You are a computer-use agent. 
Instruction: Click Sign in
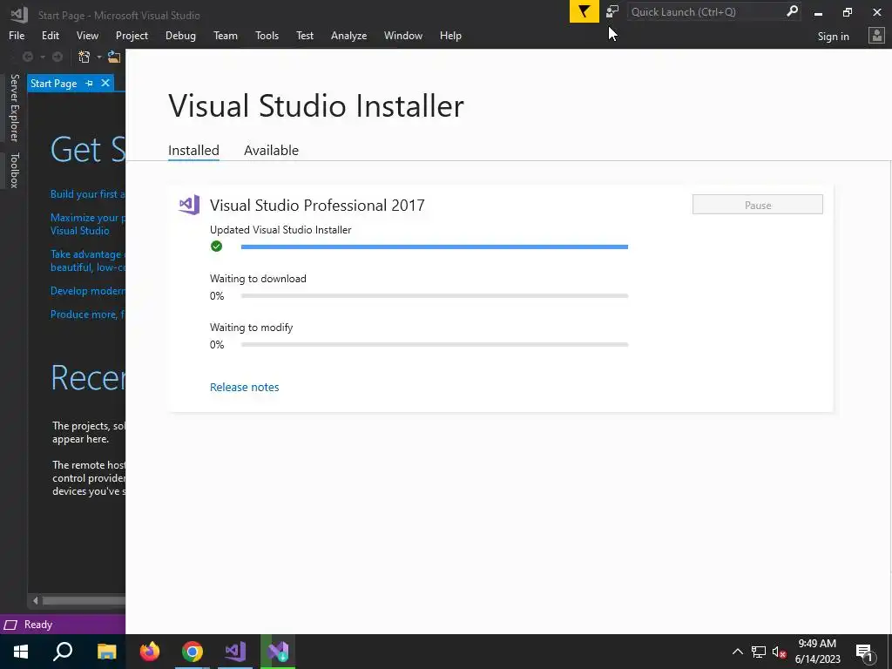click(833, 37)
